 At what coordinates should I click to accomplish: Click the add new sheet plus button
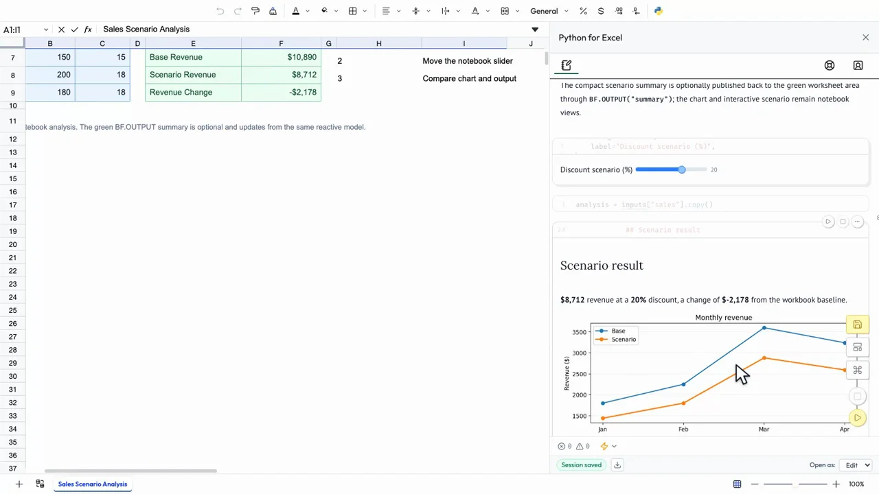(x=19, y=484)
